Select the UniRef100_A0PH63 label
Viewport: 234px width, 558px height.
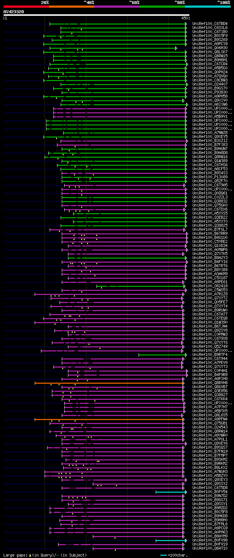pos(210,532)
